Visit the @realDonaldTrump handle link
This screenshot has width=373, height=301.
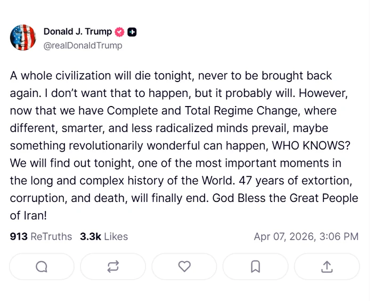click(83, 45)
